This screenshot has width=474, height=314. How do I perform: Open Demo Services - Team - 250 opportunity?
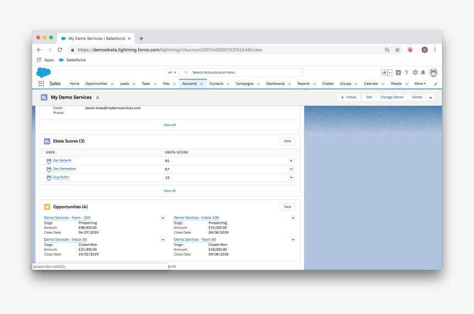(x=67, y=218)
